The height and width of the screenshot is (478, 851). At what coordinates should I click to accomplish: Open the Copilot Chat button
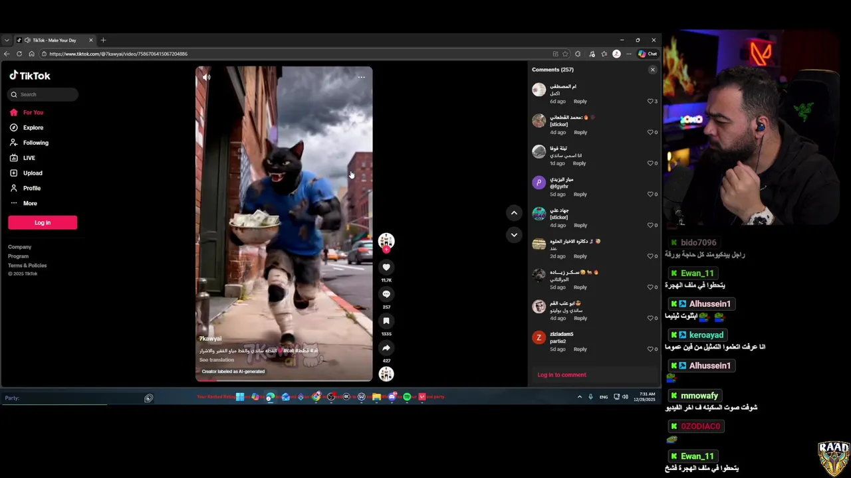(648, 54)
